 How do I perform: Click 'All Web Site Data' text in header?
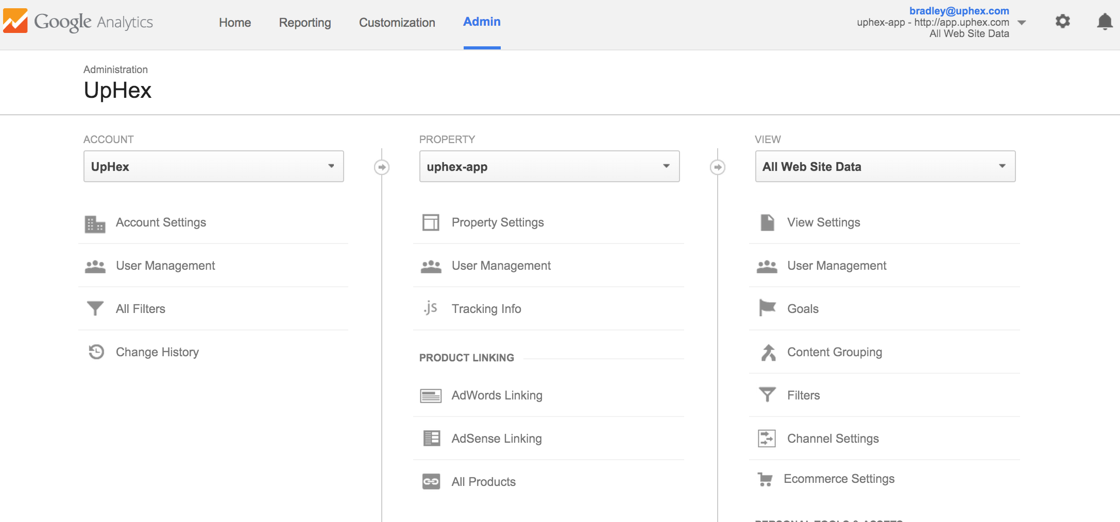[969, 33]
